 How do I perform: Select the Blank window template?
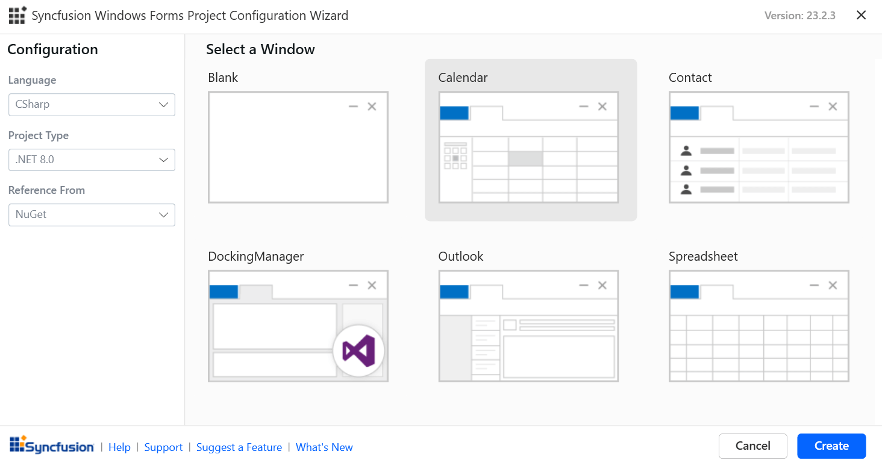298,148
